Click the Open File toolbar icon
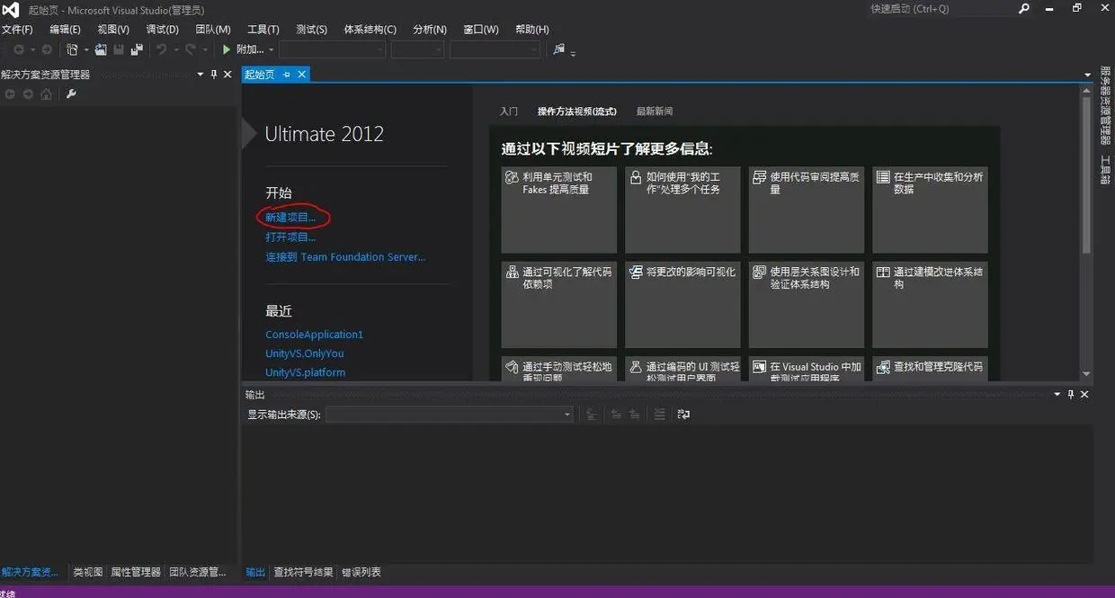This screenshot has width=1115, height=598. (x=101, y=49)
